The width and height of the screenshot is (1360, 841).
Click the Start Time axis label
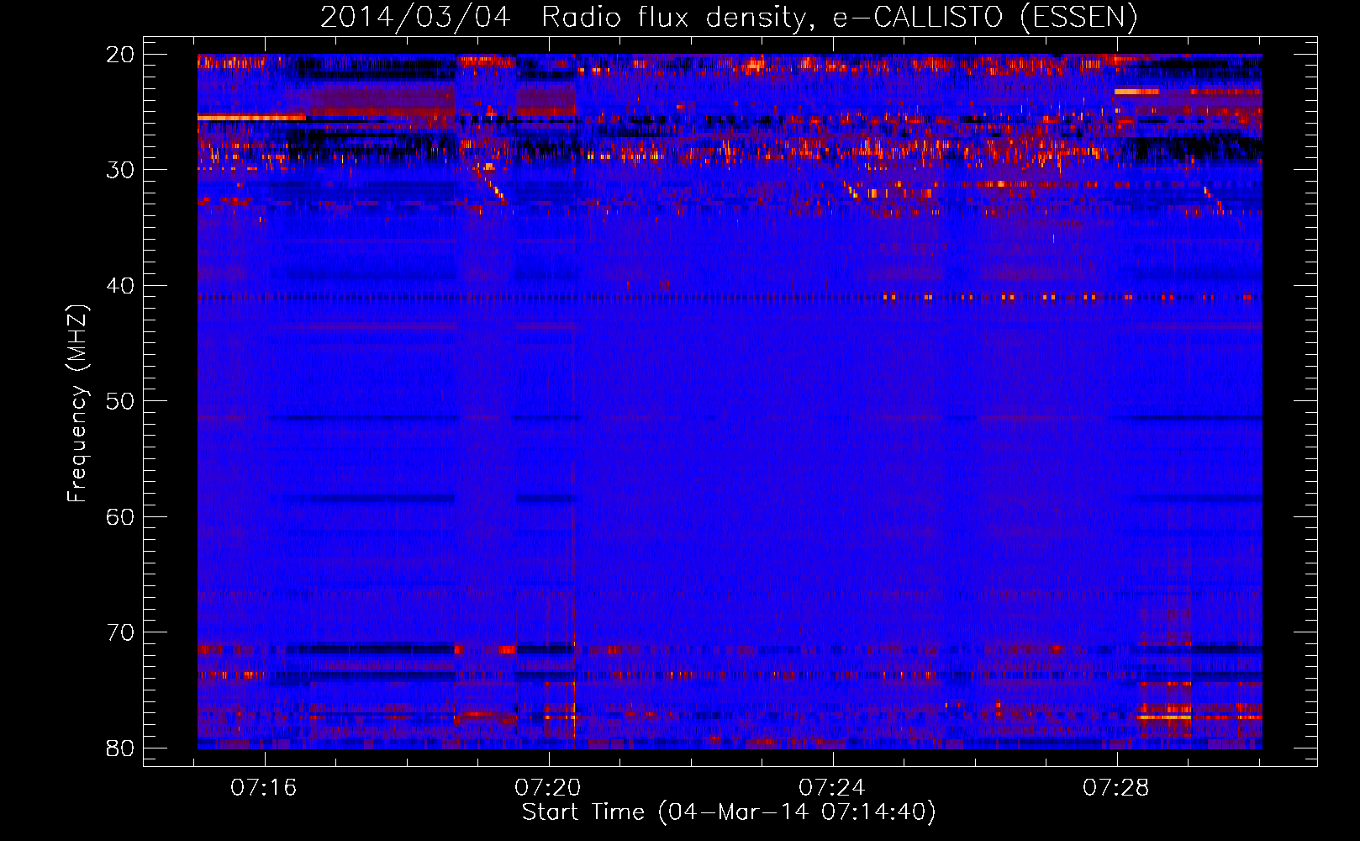(x=729, y=812)
